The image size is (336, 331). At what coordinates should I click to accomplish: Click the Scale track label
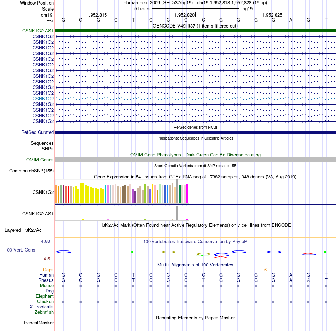[x=48, y=9]
